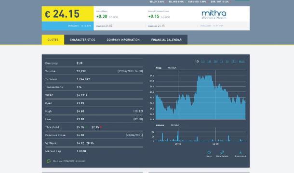
Task: Click the Best Bid 24.05 value
Action: (108, 26)
